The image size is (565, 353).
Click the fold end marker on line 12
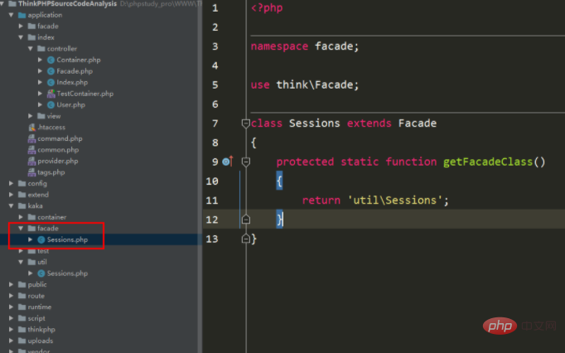246,219
